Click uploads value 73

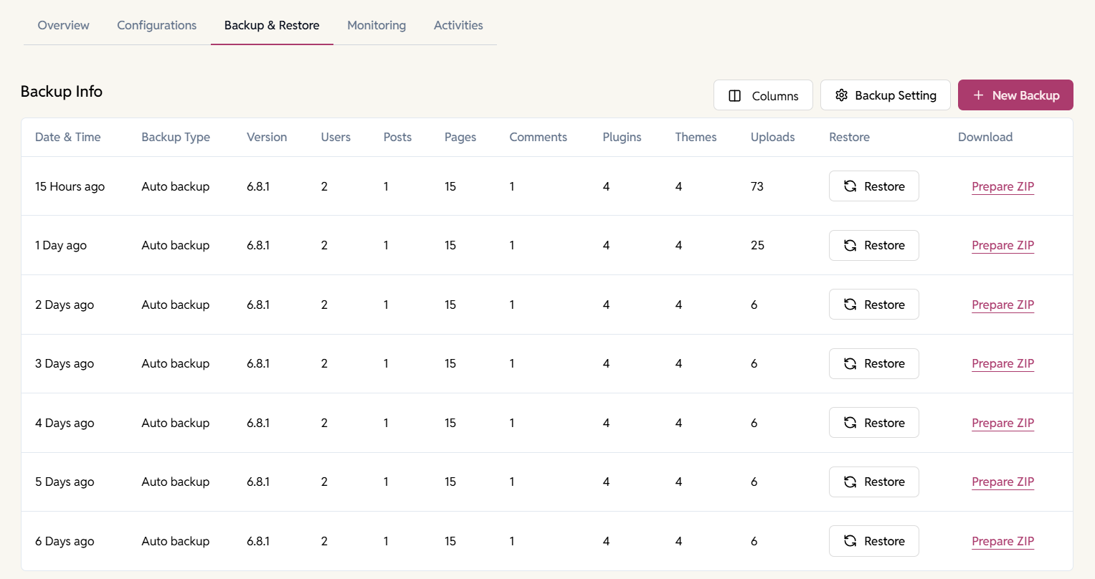757,186
